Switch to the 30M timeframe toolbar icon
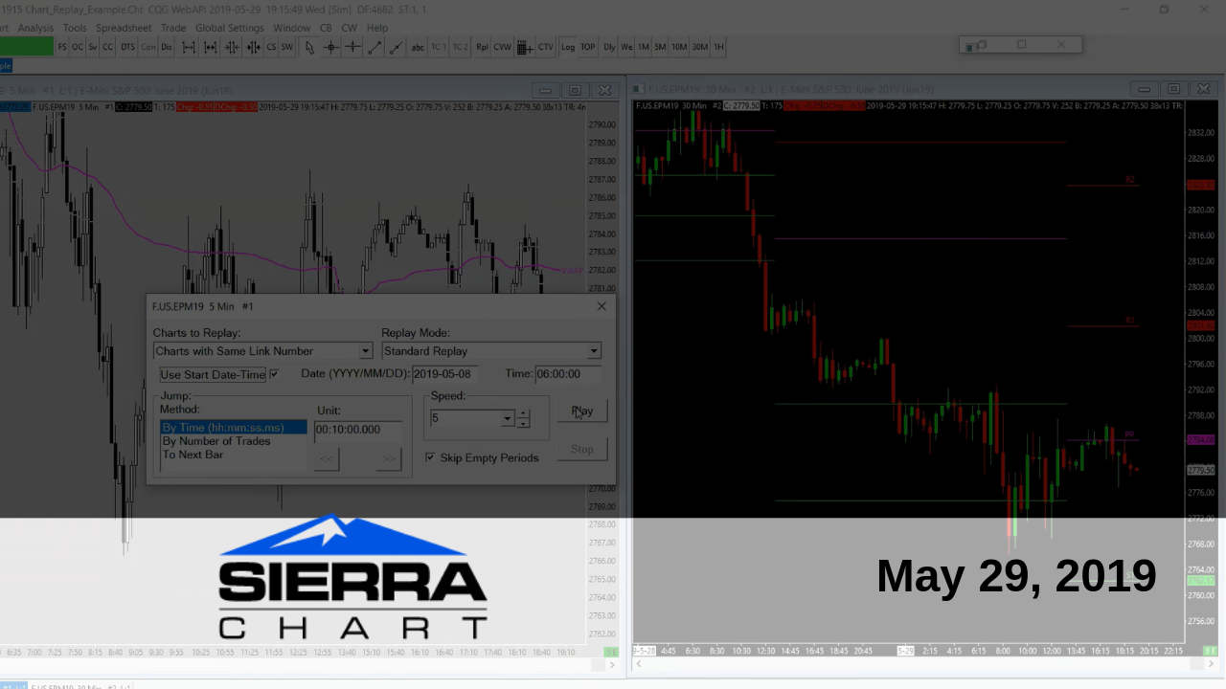Viewport: 1226px width, 689px height. click(698, 46)
